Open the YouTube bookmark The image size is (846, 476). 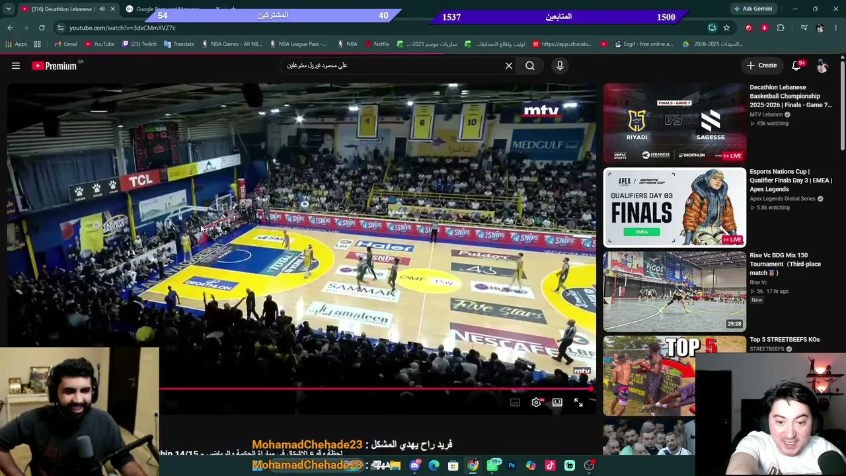[x=100, y=44]
